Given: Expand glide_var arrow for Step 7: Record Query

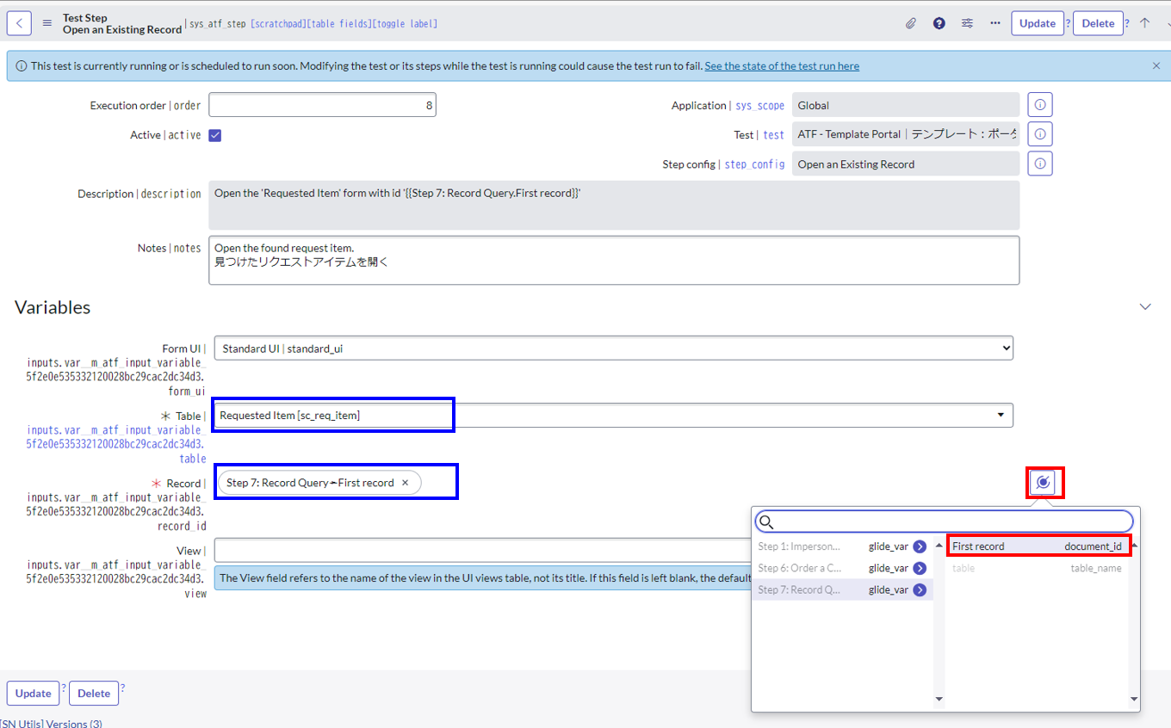Looking at the screenshot, I should click(x=921, y=589).
